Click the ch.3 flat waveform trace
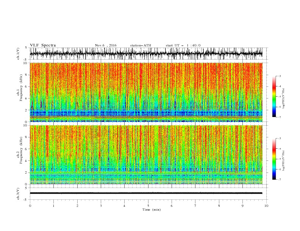Screen dimensions: 300x231 pyautogui.click(x=146, y=193)
